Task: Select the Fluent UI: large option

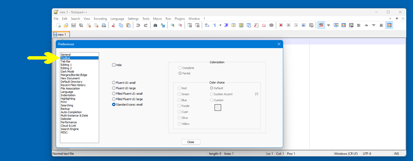Action: pyautogui.click(x=124, y=88)
